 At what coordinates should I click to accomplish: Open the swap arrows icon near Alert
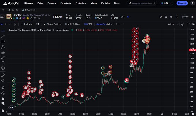(176, 17)
